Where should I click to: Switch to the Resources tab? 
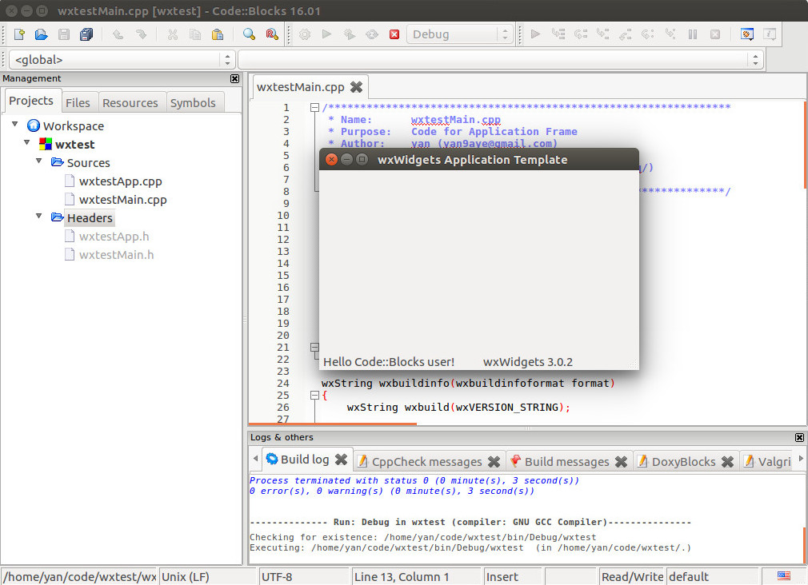[x=130, y=103]
